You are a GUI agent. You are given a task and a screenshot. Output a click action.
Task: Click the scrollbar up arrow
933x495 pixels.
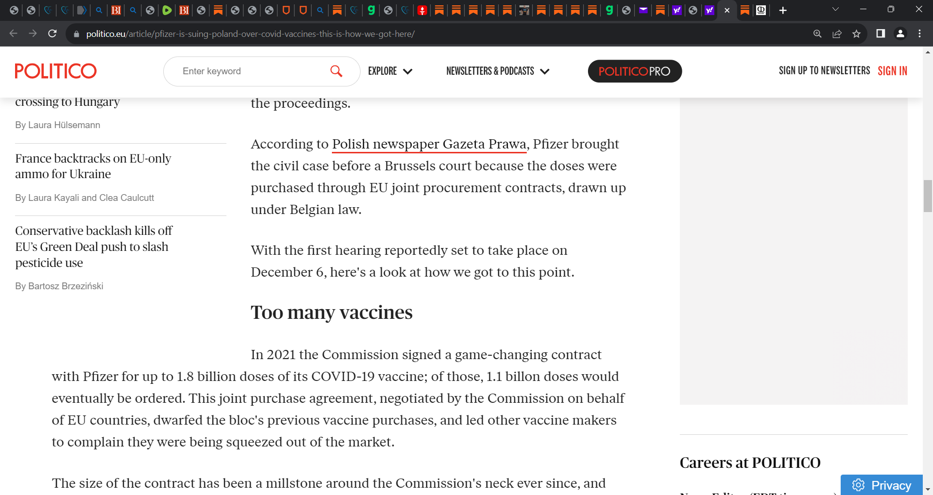[928, 52]
